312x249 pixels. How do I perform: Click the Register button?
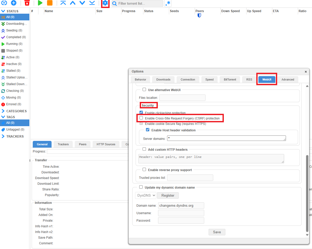(x=168, y=195)
